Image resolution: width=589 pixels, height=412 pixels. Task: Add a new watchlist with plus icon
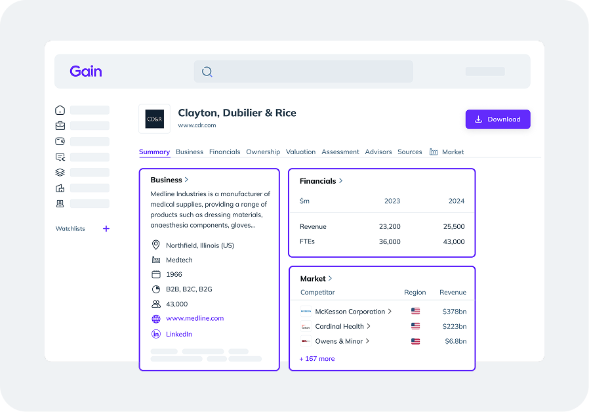click(x=106, y=229)
